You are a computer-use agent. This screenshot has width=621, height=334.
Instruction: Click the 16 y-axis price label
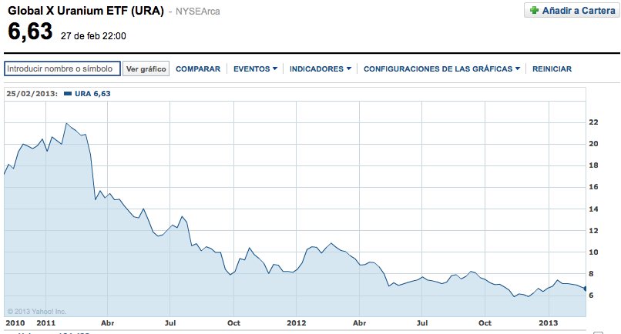(x=593, y=187)
